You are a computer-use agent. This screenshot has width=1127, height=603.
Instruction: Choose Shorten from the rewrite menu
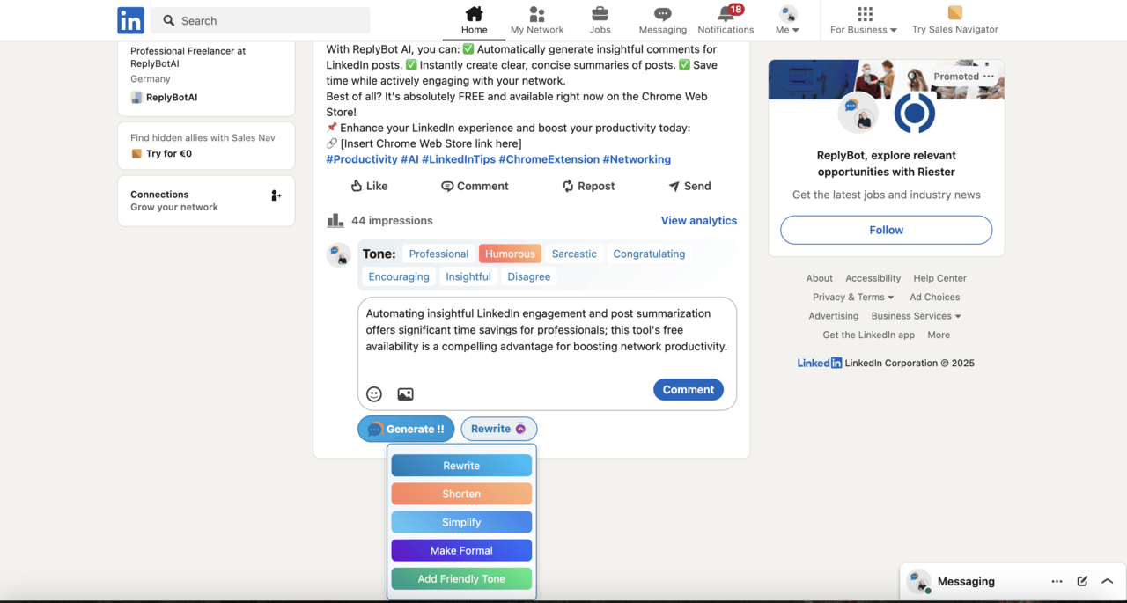[461, 494]
